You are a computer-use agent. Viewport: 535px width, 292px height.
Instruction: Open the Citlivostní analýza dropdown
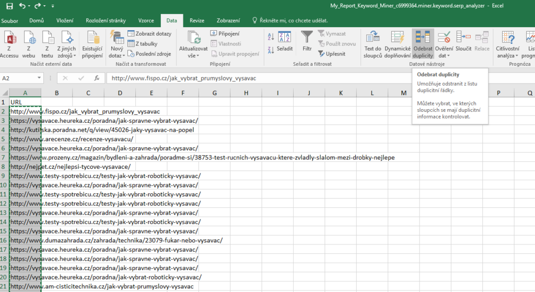(x=508, y=44)
